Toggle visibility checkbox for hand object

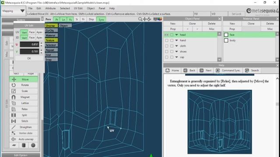pos(166,41)
